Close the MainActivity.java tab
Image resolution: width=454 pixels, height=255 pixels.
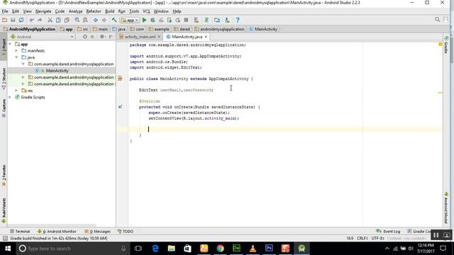pos(206,37)
